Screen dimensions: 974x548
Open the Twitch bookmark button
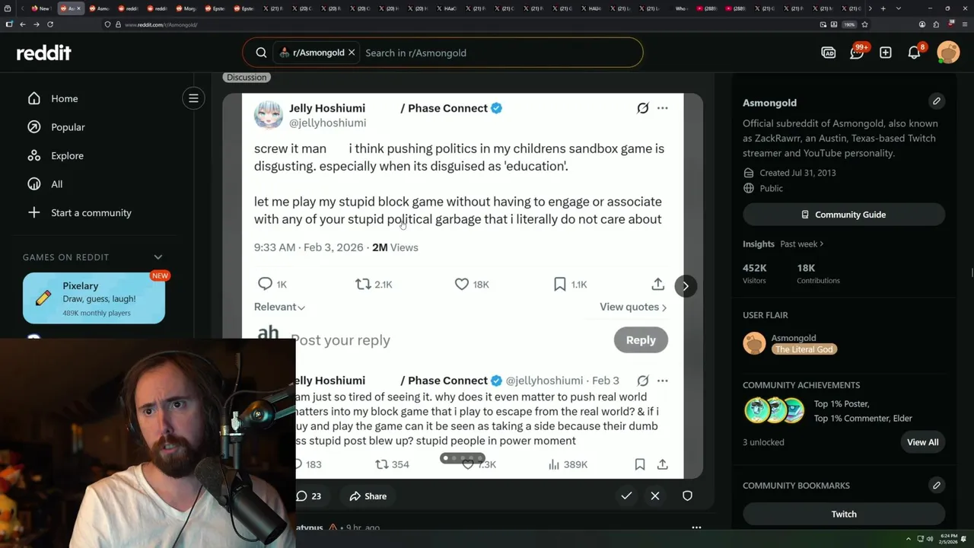click(844, 514)
